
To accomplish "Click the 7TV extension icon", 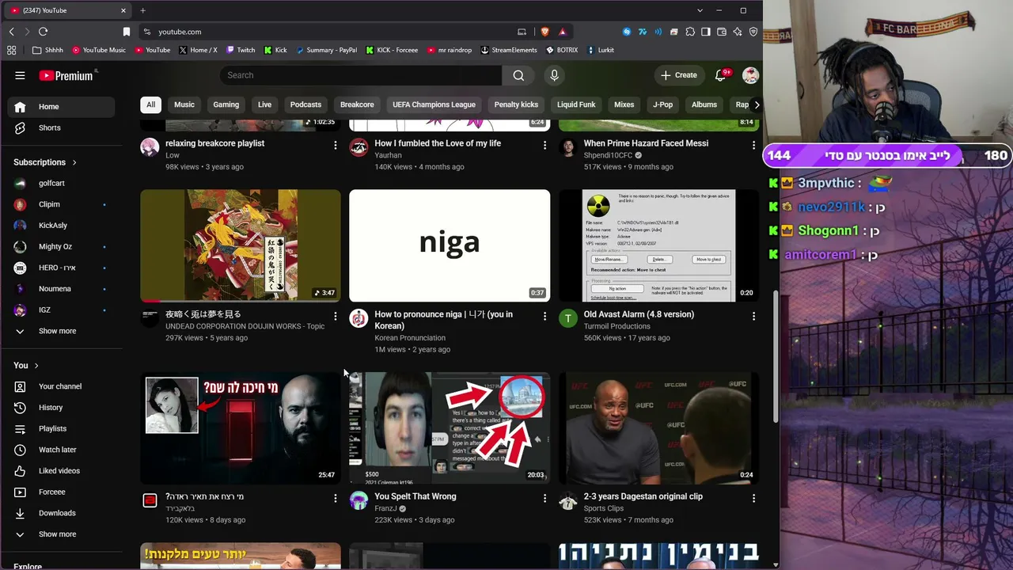I will pos(643,32).
